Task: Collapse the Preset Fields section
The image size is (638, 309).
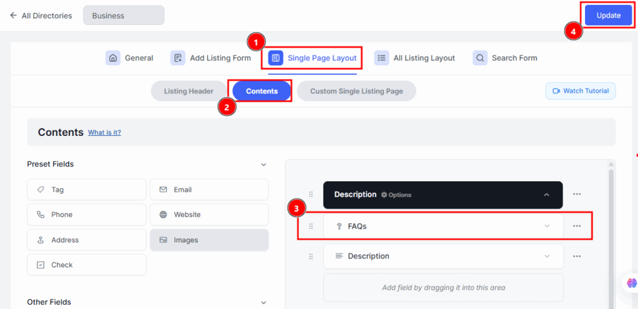Action: click(x=264, y=164)
